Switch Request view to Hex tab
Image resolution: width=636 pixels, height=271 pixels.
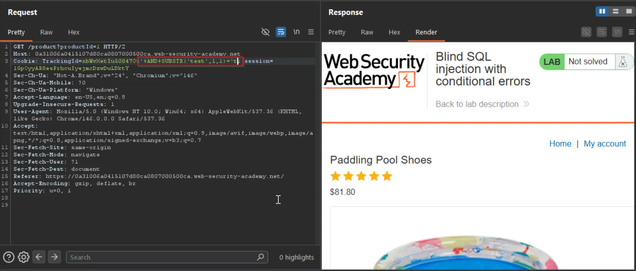(x=74, y=32)
